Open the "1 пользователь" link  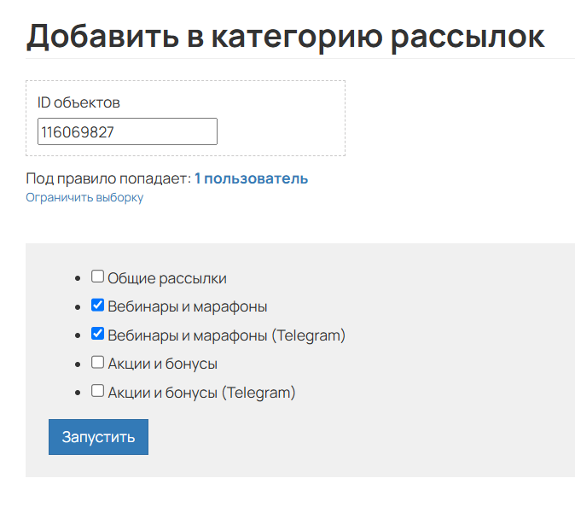point(251,178)
